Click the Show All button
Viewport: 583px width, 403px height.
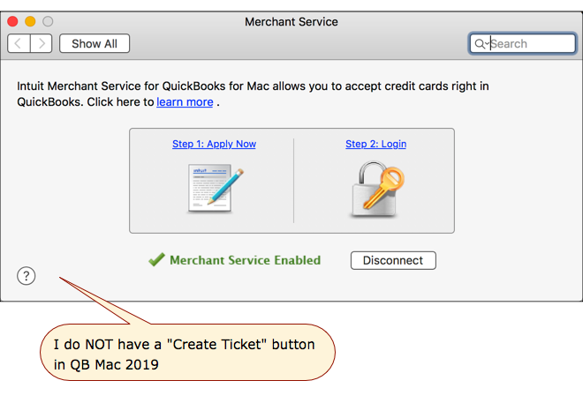(x=95, y=43)
